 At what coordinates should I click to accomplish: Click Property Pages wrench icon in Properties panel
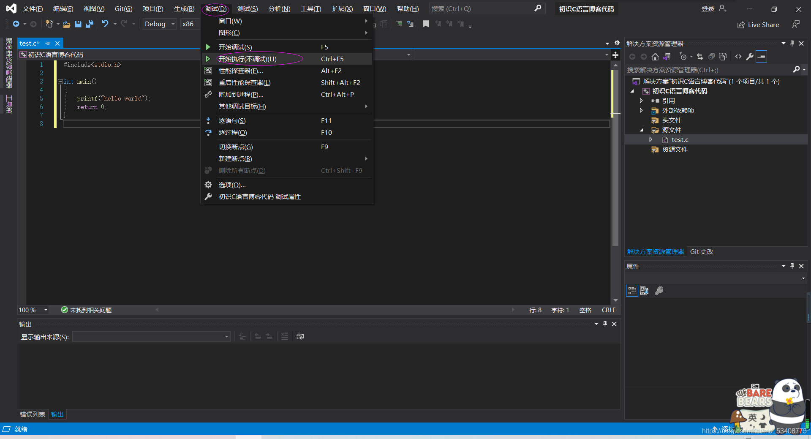click(659, 291)
